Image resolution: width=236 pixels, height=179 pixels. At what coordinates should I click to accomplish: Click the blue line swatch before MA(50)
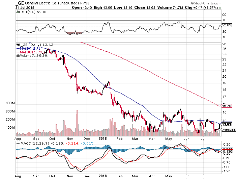(x=18, y=49)
